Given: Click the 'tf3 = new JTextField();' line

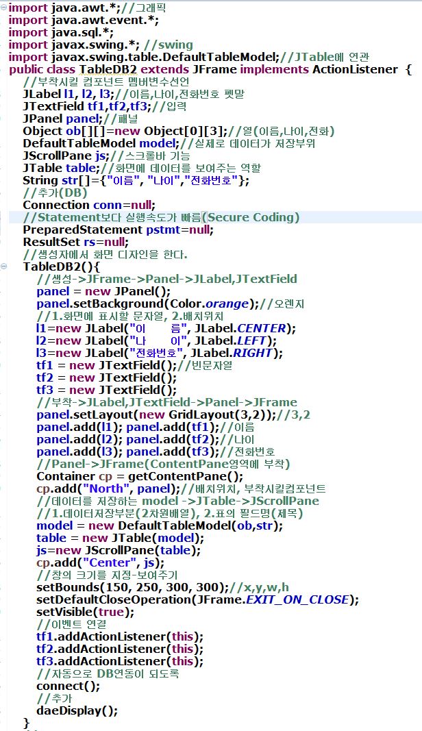Looking at the screenshot, I should [107, 390].
